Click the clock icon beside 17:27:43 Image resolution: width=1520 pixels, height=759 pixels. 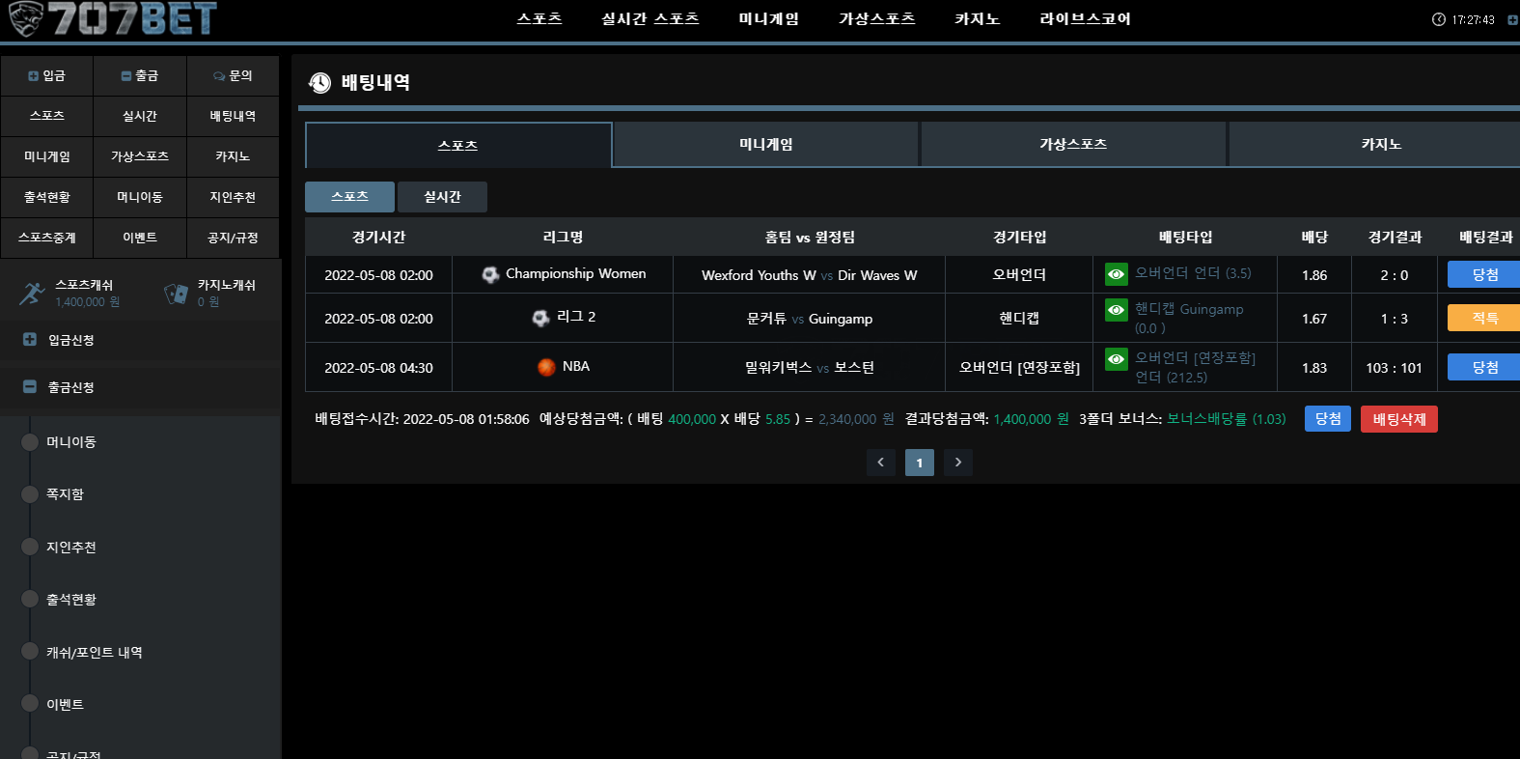pyautogui.click(x=1439, y=19)
